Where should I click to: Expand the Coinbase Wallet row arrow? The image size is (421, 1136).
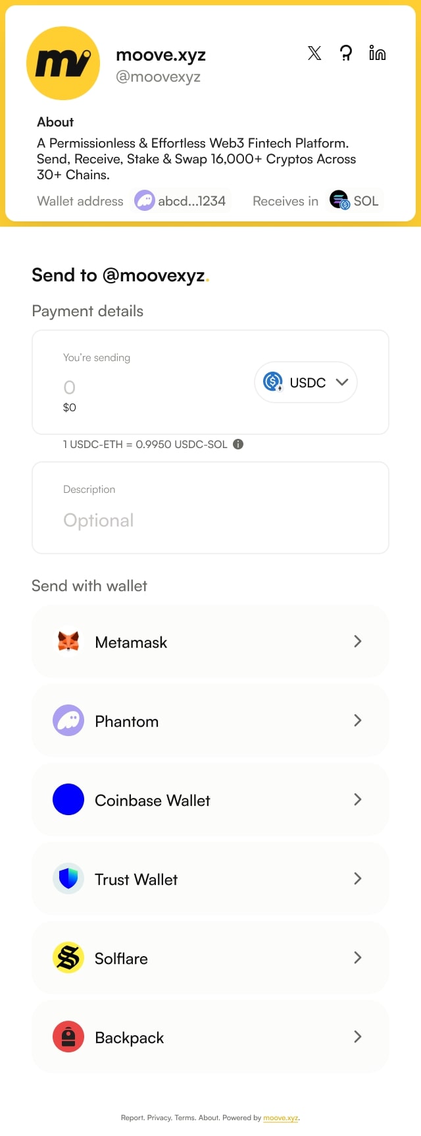(x=357, y=800)
